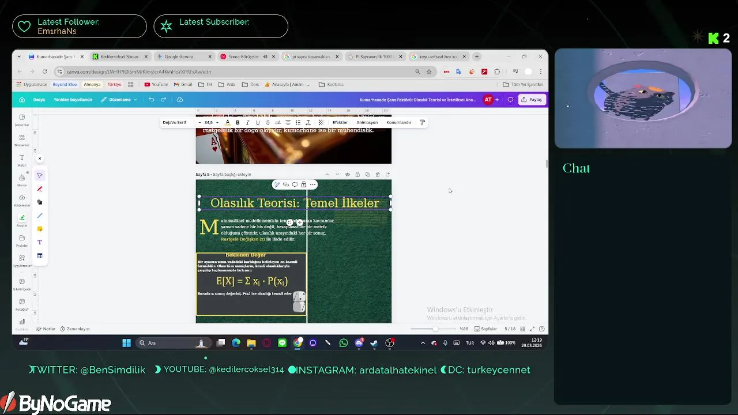Open the comments speech bubble icon
The width and height of the screenshot is (738, 415).
(x=510, y=100)
